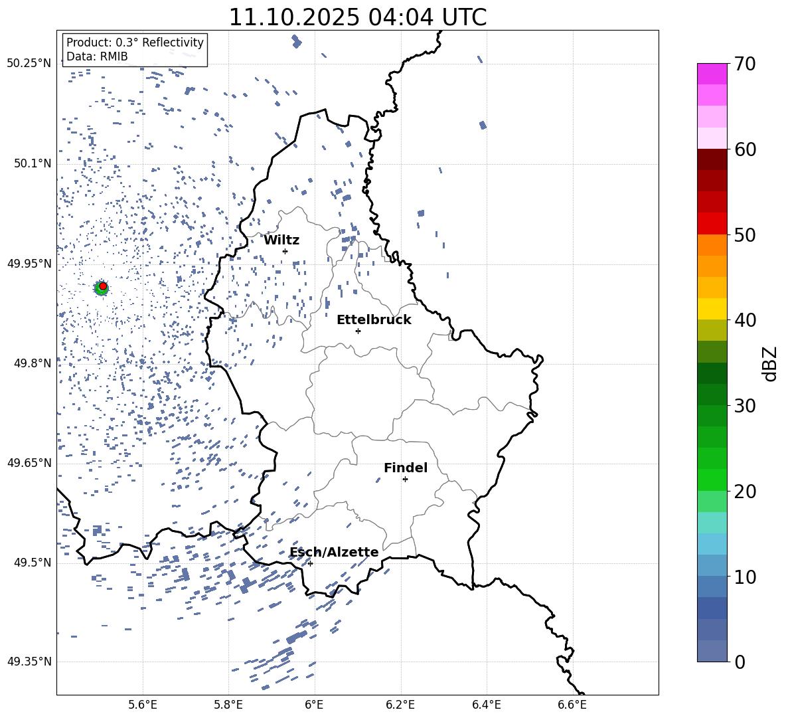Click the 6.2°E longitude label

(x=400, y=705)
